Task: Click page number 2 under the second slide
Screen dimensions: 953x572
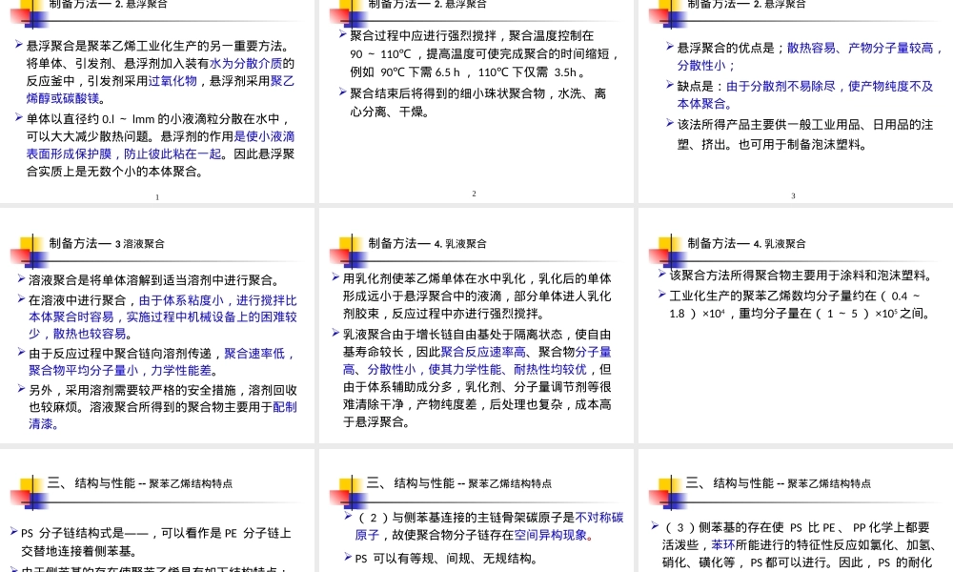Action: point(474,194)
